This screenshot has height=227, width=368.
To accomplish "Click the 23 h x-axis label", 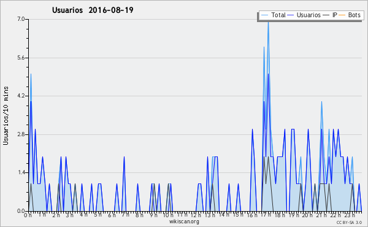I will click(350, 215).
